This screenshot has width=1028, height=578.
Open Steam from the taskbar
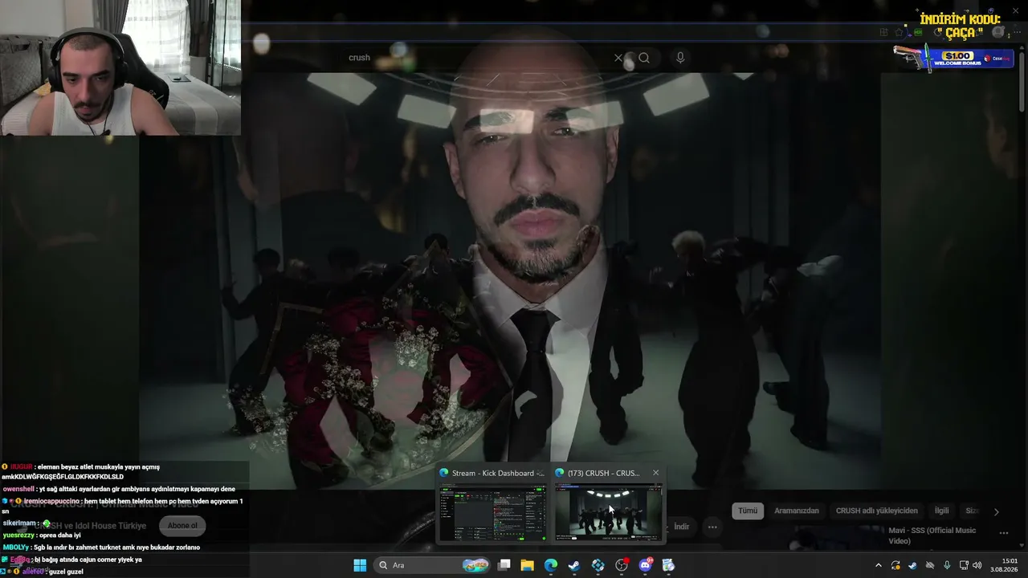[x=574, y=565]
